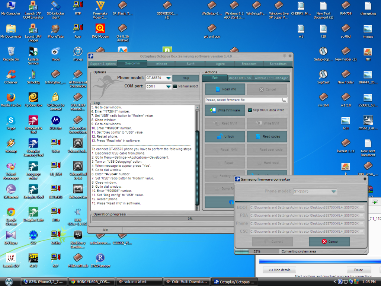Viewport: 381px width, 286px height.
Task: Open the CCleaner desktop icon
Action: point(11,77)
